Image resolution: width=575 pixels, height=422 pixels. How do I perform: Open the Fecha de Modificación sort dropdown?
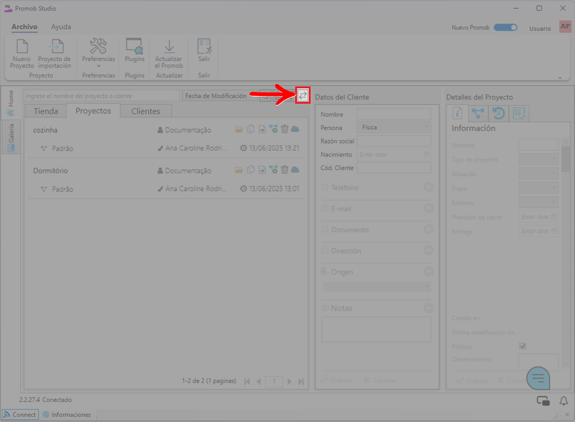(220, 95)
